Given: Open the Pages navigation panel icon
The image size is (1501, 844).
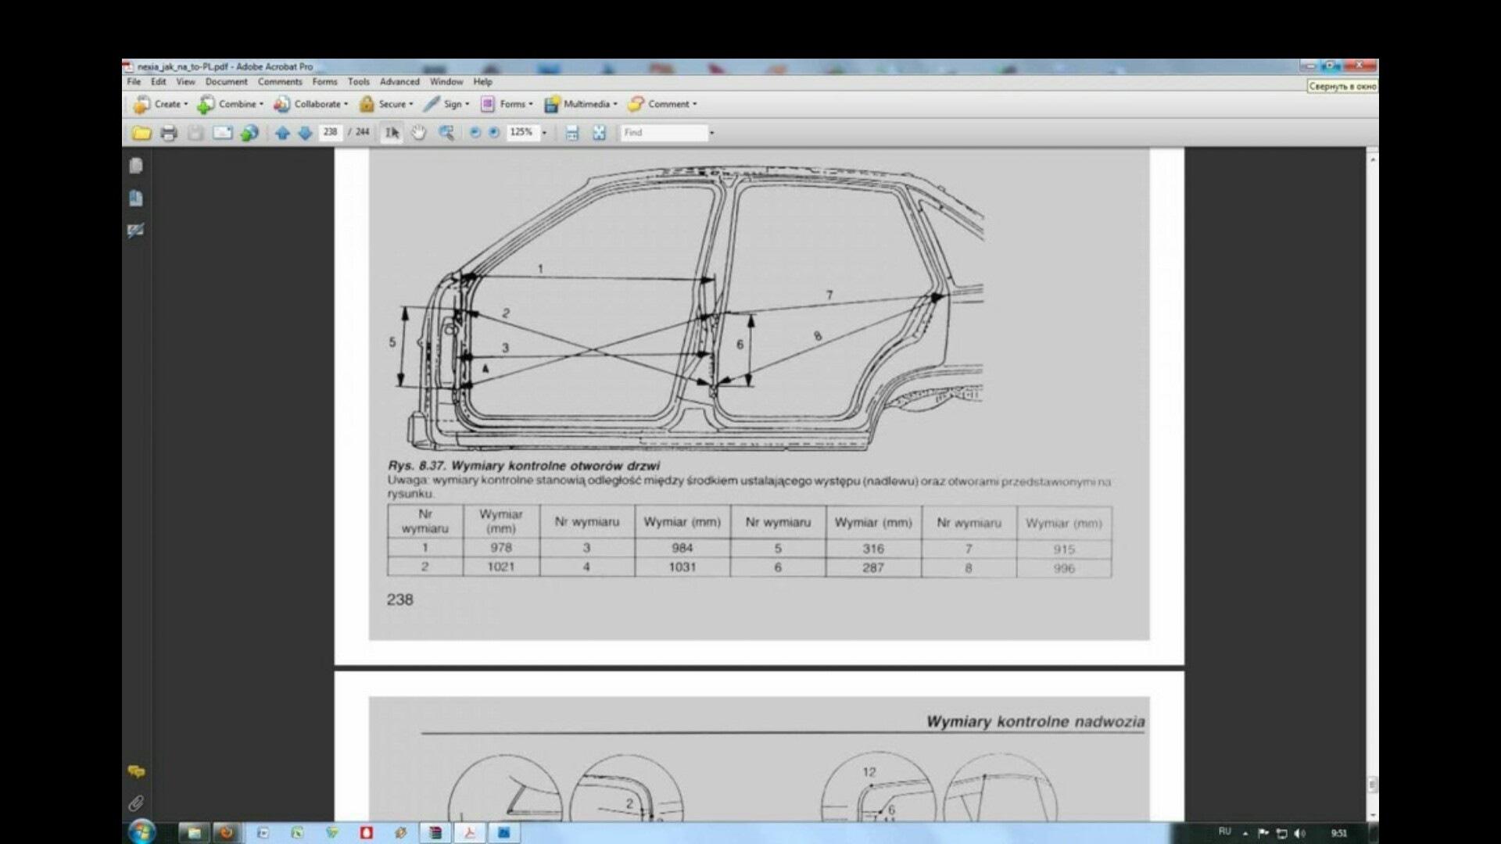Looking at the screenshot, I should 136,166.
